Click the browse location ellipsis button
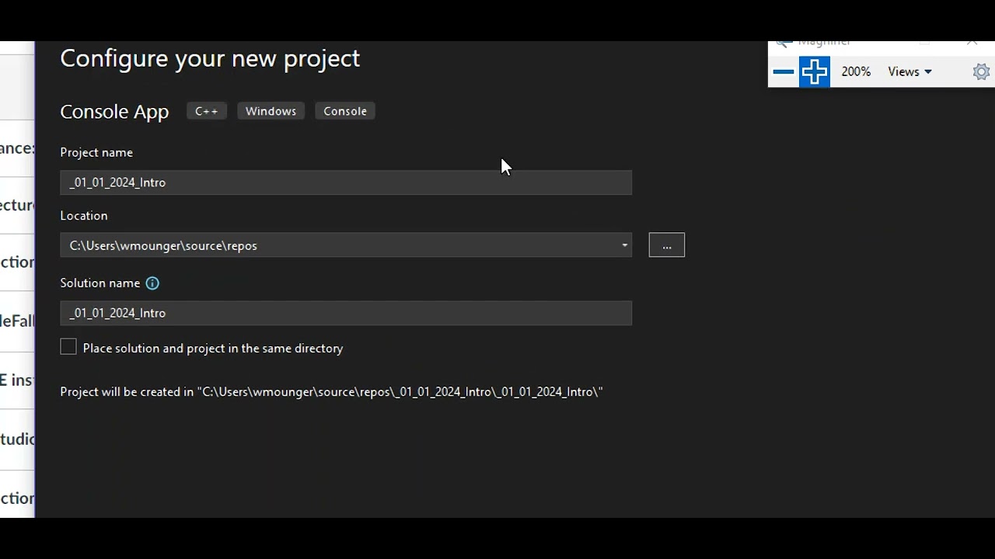Viewport: 995px width, 559px height. (x=666, y=245)
